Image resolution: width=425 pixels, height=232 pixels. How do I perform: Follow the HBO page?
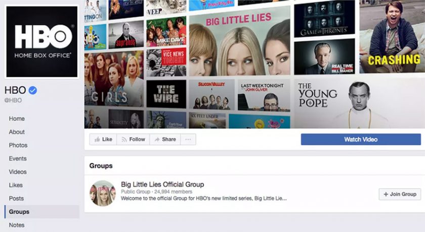[x=133, y=139]
